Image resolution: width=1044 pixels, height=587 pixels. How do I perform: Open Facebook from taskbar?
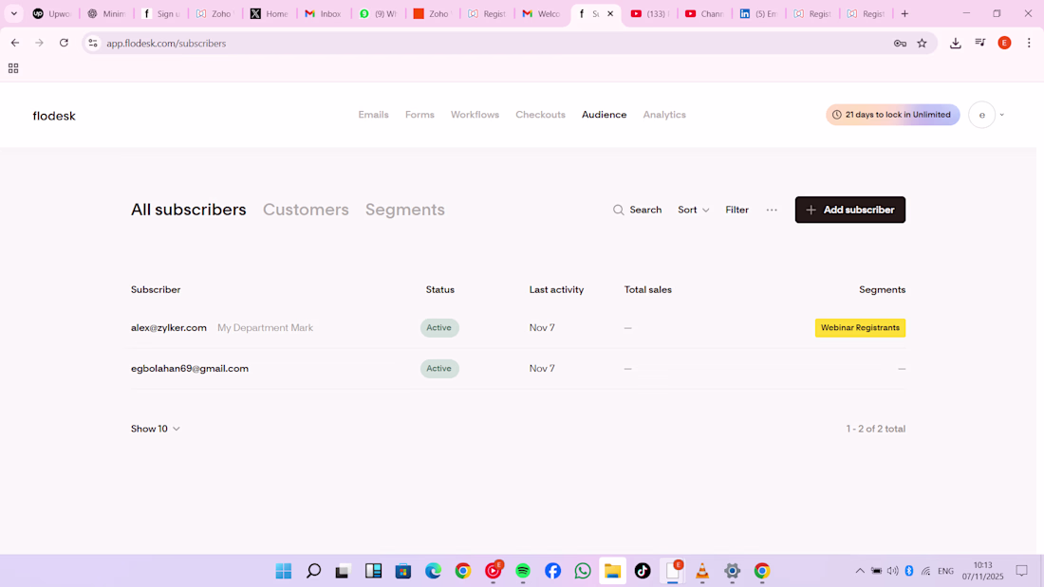click(x=552, y=571)
